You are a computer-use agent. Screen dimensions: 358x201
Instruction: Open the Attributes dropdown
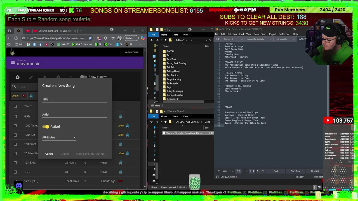pyautogui.click(x=59, y=137)
